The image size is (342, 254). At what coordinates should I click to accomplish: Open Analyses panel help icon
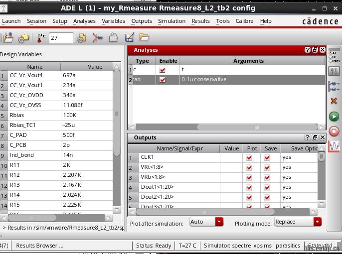pyautogui.click(x=307, y=50)
